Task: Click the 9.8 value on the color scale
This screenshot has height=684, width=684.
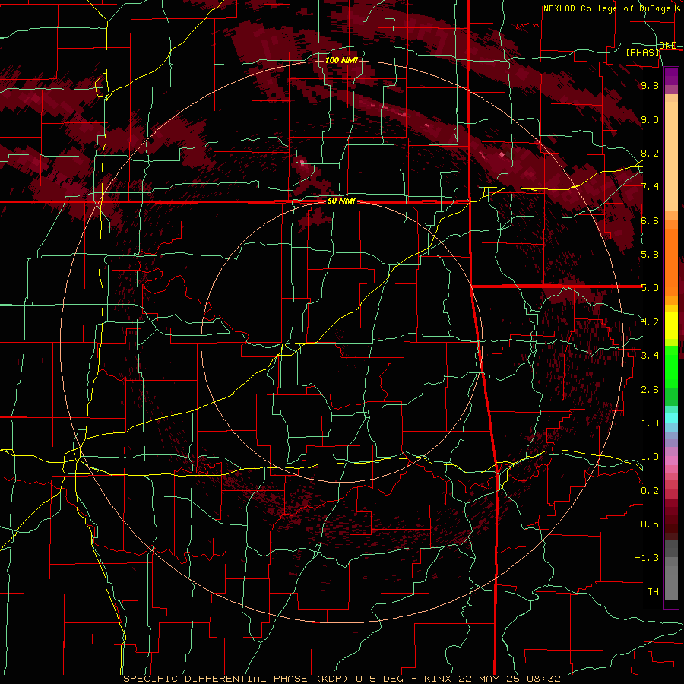Action: coord(650,85)
